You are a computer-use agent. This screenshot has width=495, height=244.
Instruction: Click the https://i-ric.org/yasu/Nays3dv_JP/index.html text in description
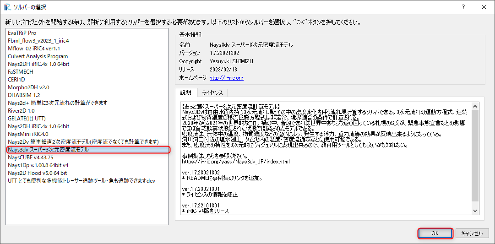pos(236,162)
